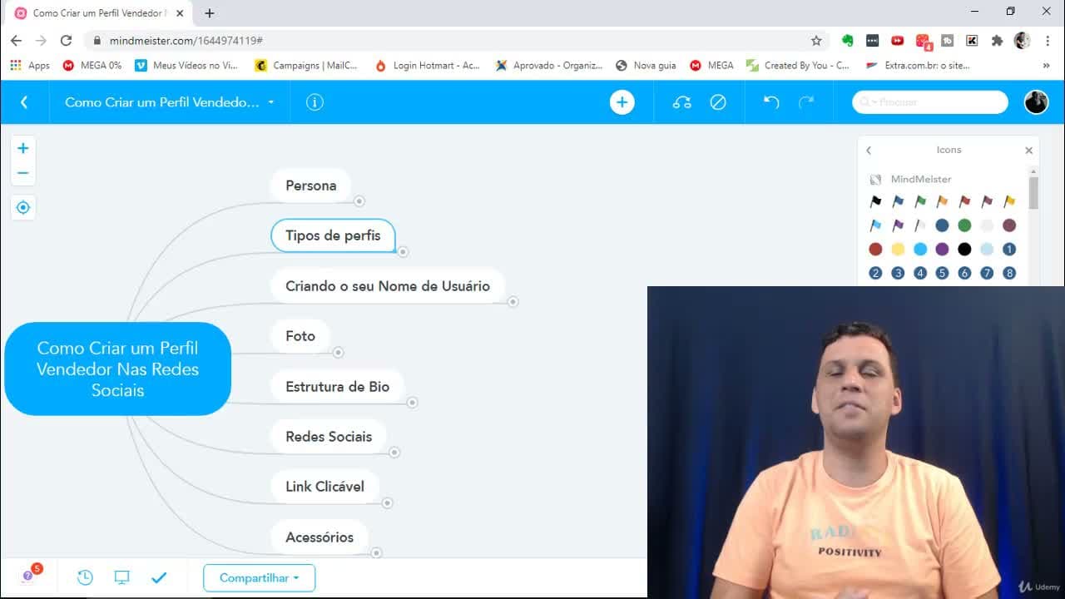The width and height of the screenshot is (1065, 599).
Task: Pick the number 8 icon
Action: click(1009, 273)
